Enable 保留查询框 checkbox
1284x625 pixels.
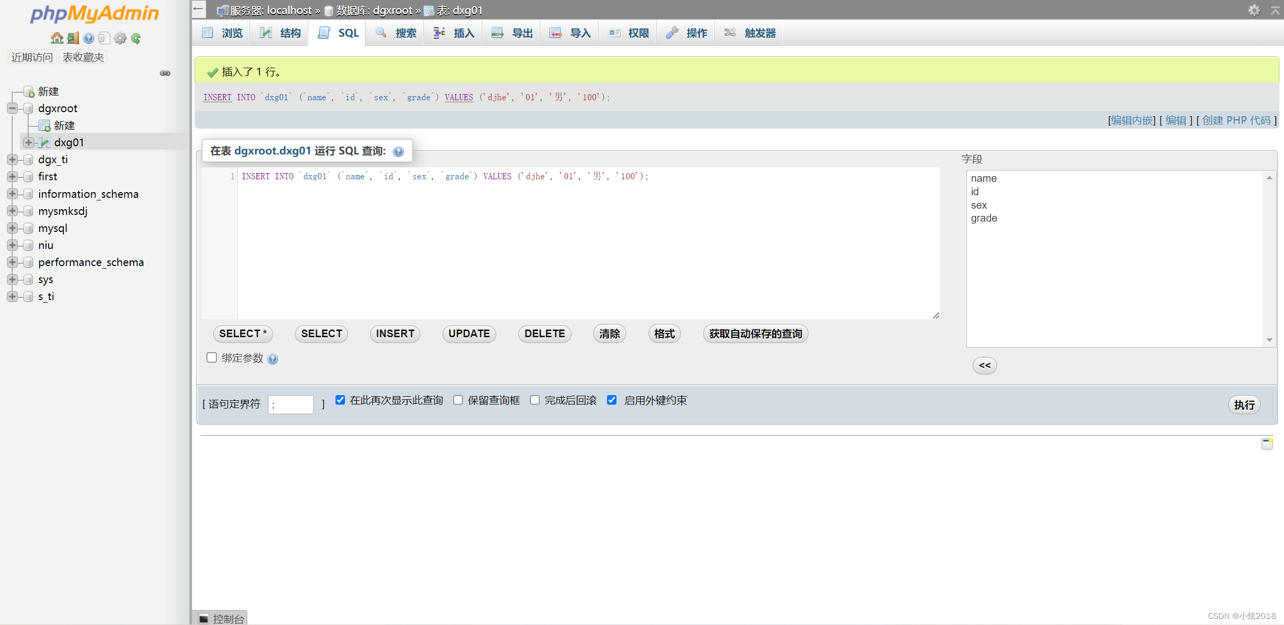pyautogui.click(x=457, y=400)
